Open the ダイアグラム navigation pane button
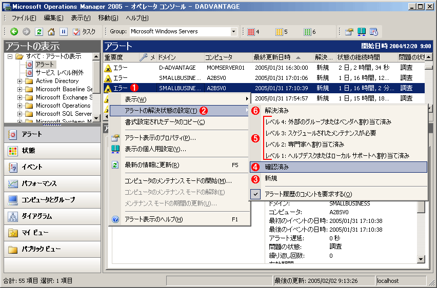 coord(52,216)
